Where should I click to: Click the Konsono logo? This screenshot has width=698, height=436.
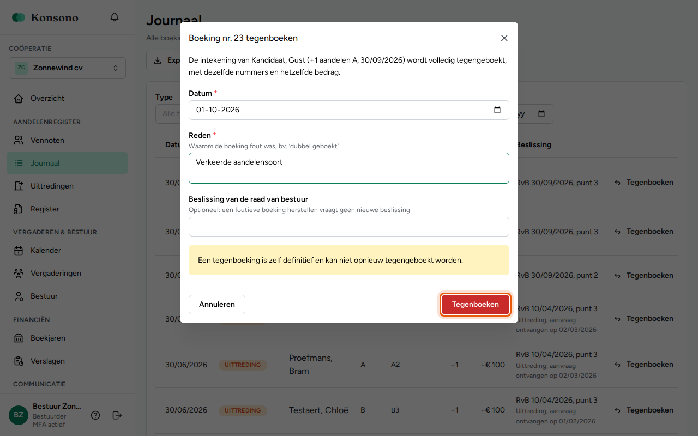45,17
